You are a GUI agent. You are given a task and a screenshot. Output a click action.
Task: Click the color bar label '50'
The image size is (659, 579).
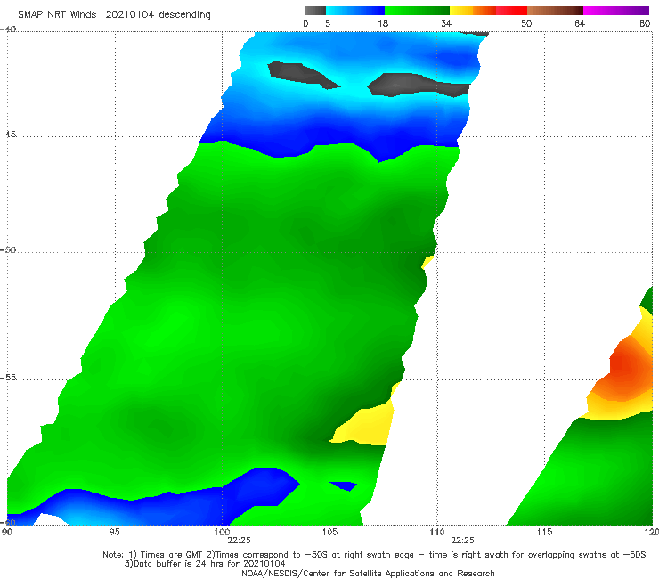click(x=526, y=23)
